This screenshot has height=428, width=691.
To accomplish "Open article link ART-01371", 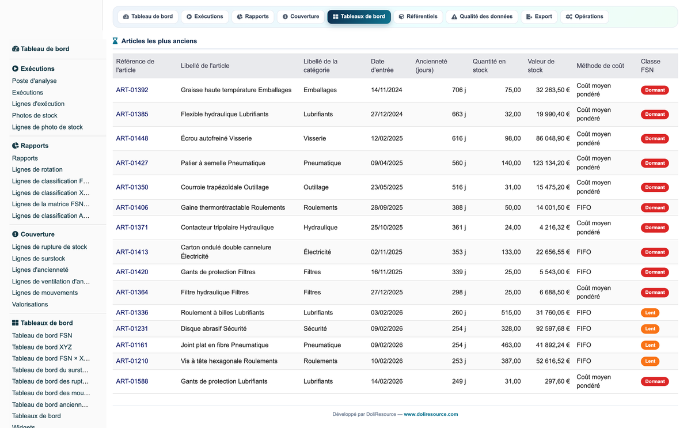I will pos(132,228).
